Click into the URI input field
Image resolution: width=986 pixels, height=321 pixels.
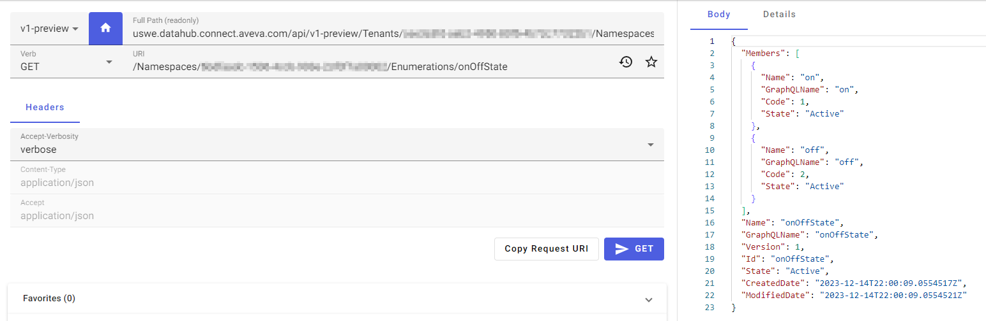click(370, 62)
